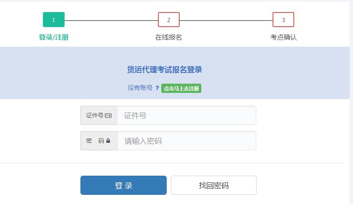Go to the 考点确认 step label

[x=283, y=37]
